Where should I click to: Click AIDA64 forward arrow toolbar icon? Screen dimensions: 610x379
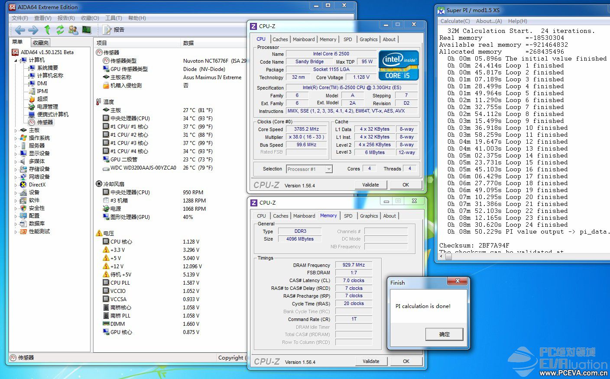click(x=33, y=30)
